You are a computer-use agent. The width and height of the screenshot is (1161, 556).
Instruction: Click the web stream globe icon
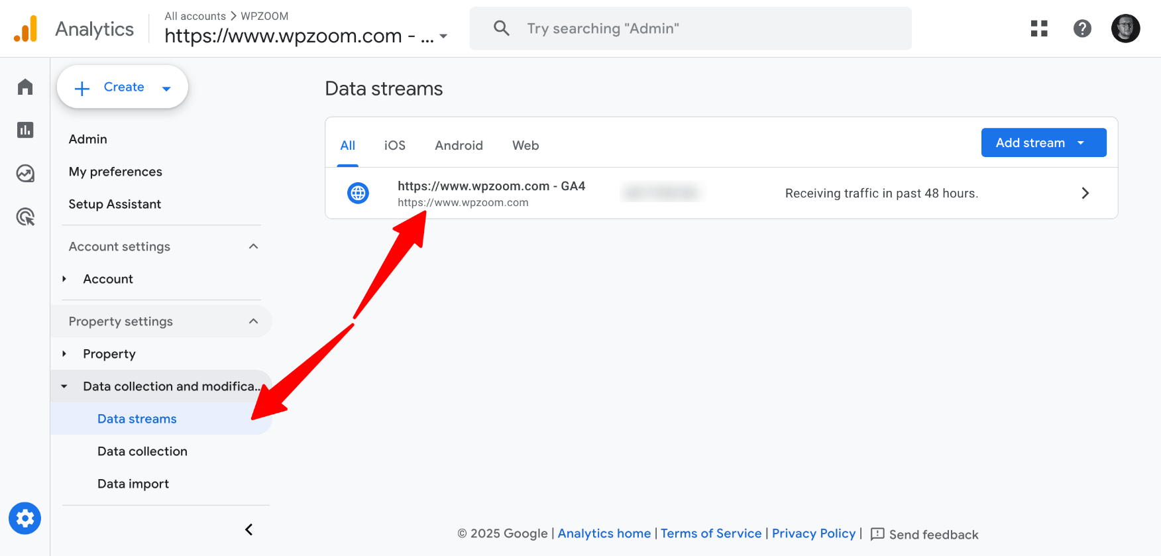(x=359, y=193)
